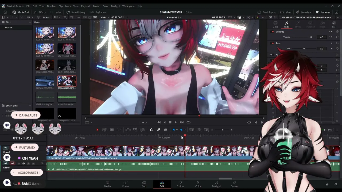Open the Timeline menu
Viewport: 342px width, 192px height.
point(51,6)
